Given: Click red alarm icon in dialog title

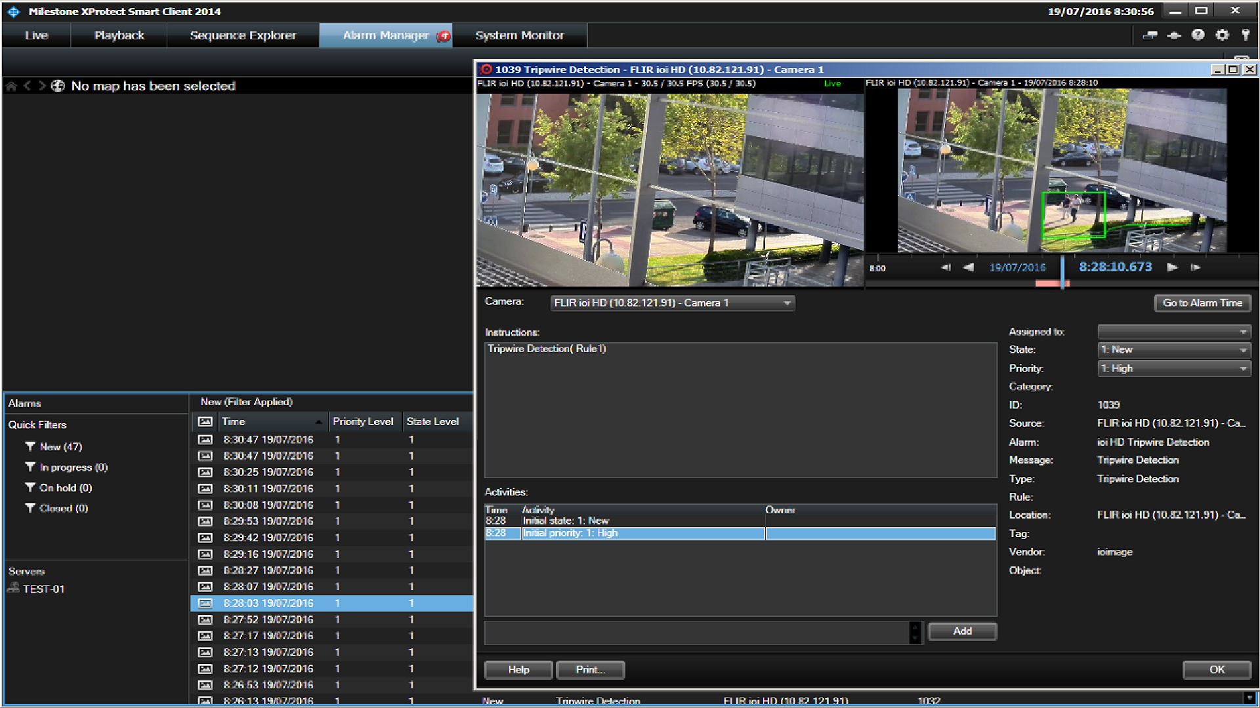Looking at the screenshot, I should tap(486, 69).
